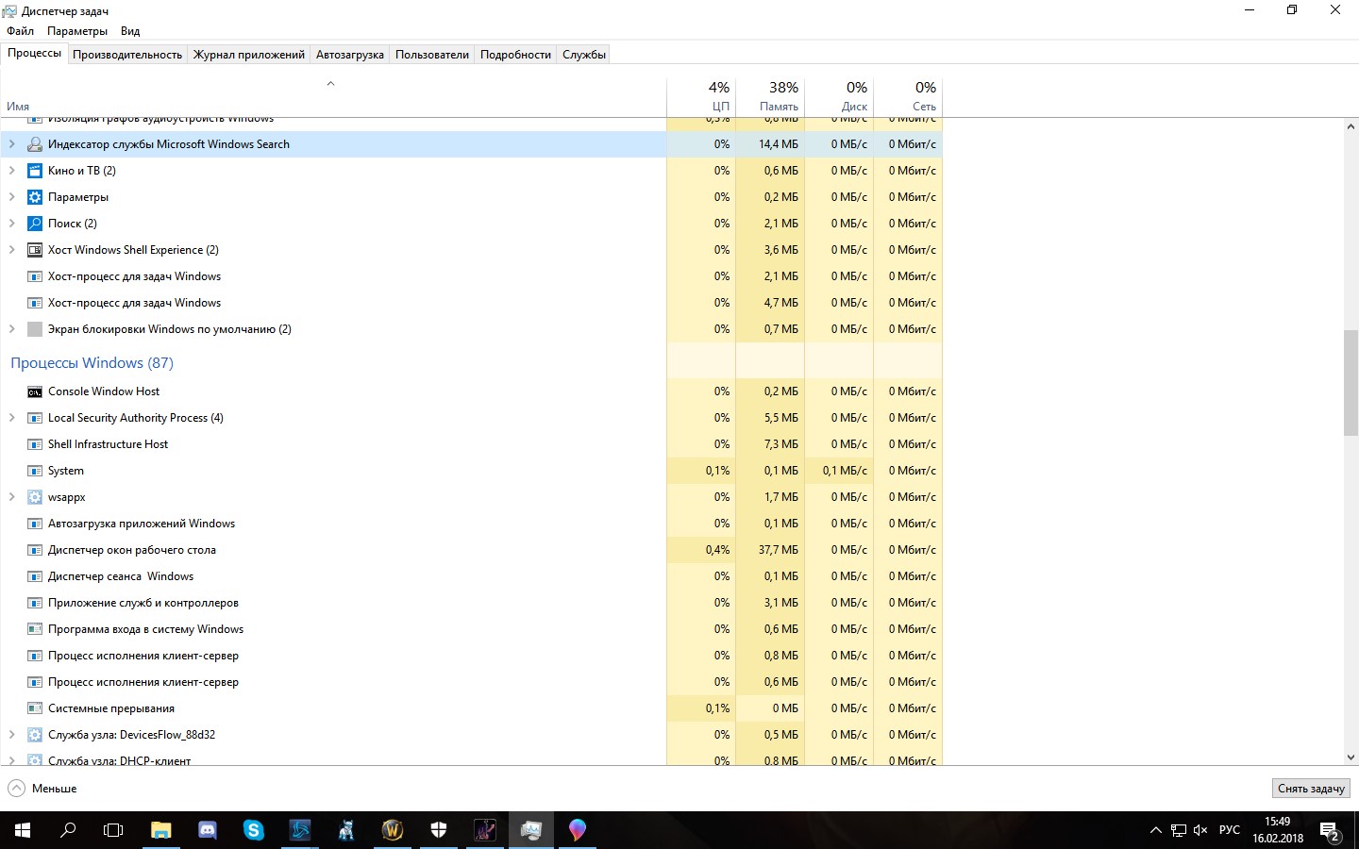Expand the wsappx process group
Screen dimensions: 1359x849
point(11,497)
